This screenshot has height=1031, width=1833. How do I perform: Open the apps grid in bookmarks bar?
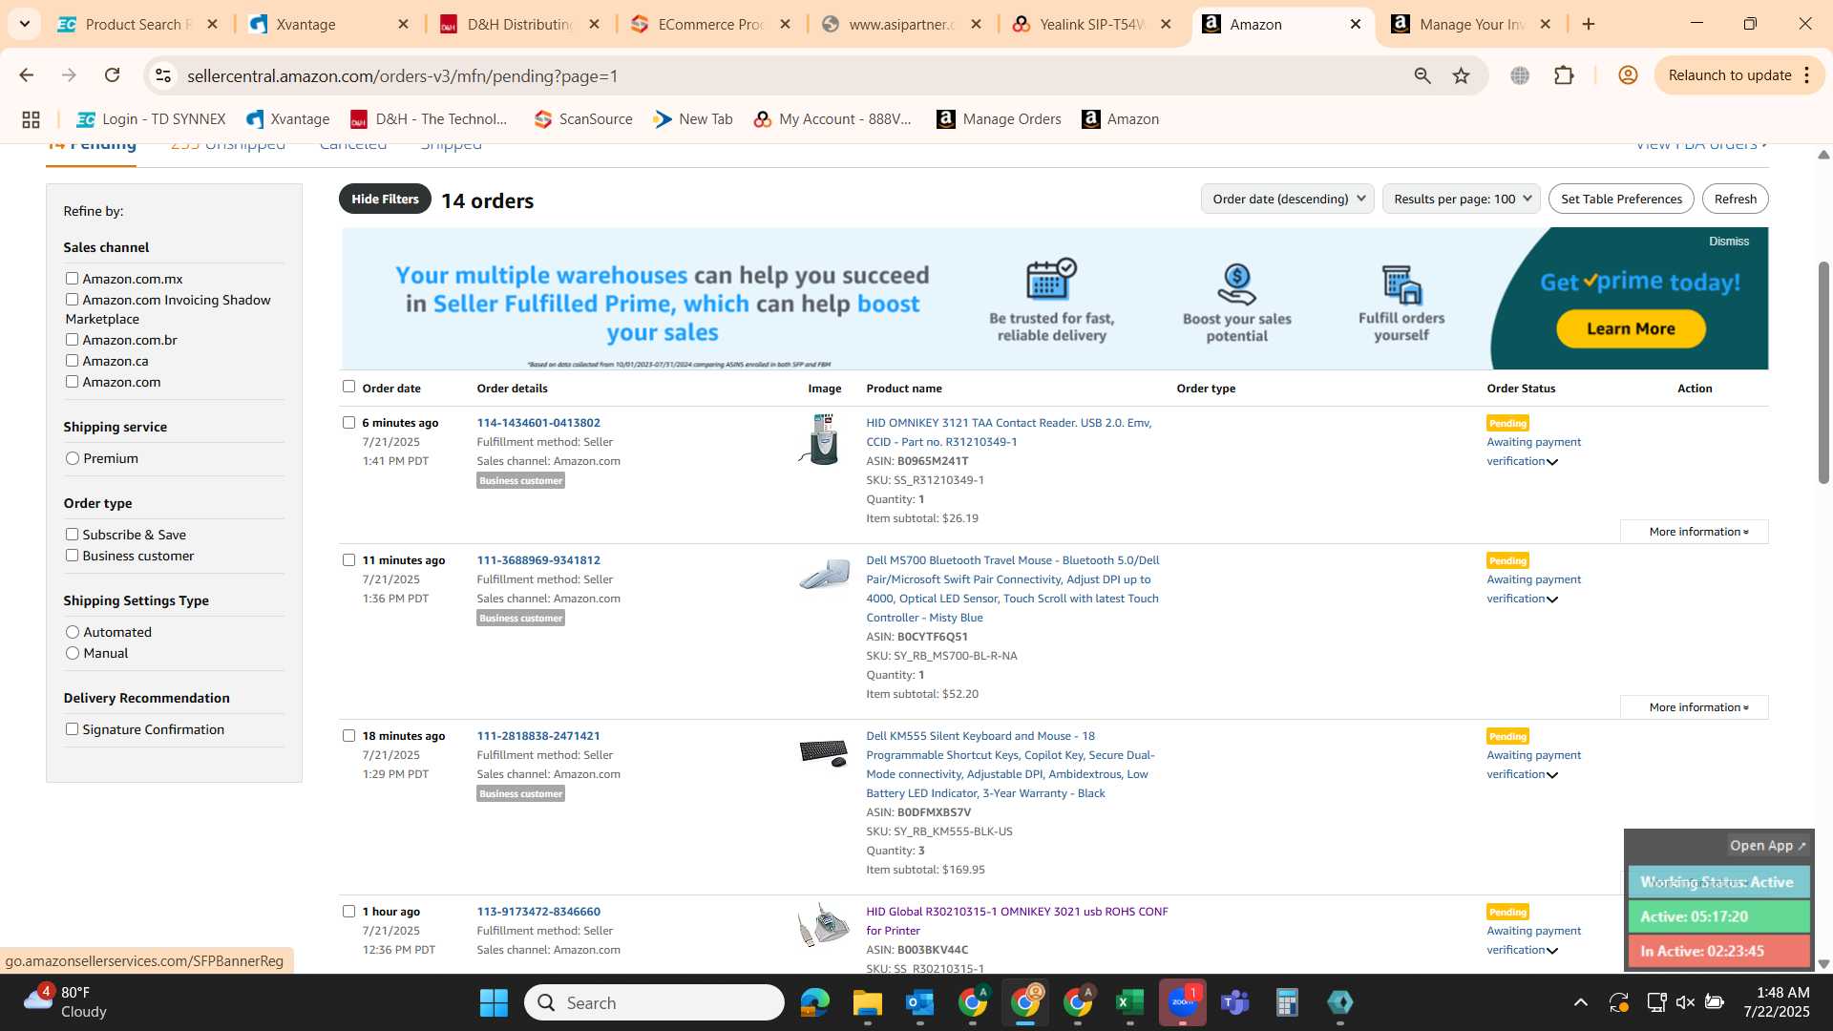coord(31,119)
